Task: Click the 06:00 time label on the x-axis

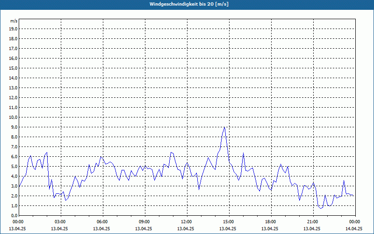Action: point(102,222)
